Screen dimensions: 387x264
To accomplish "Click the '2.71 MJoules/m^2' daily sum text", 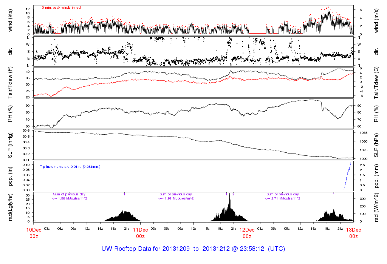I will 283,198.
